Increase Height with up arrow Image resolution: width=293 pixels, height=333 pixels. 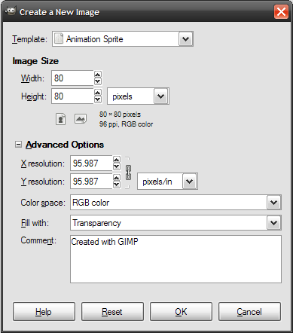coord(98,93)
